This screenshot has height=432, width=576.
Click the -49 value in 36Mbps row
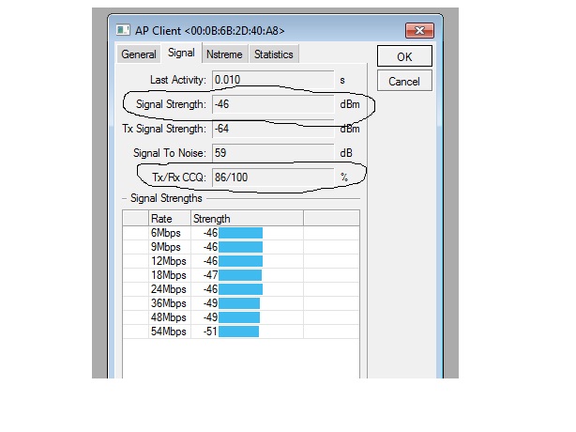click(x=210, y=303)
